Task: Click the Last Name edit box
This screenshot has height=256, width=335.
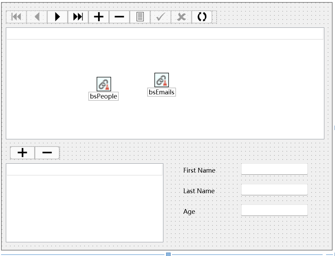Action: [274, 190]
